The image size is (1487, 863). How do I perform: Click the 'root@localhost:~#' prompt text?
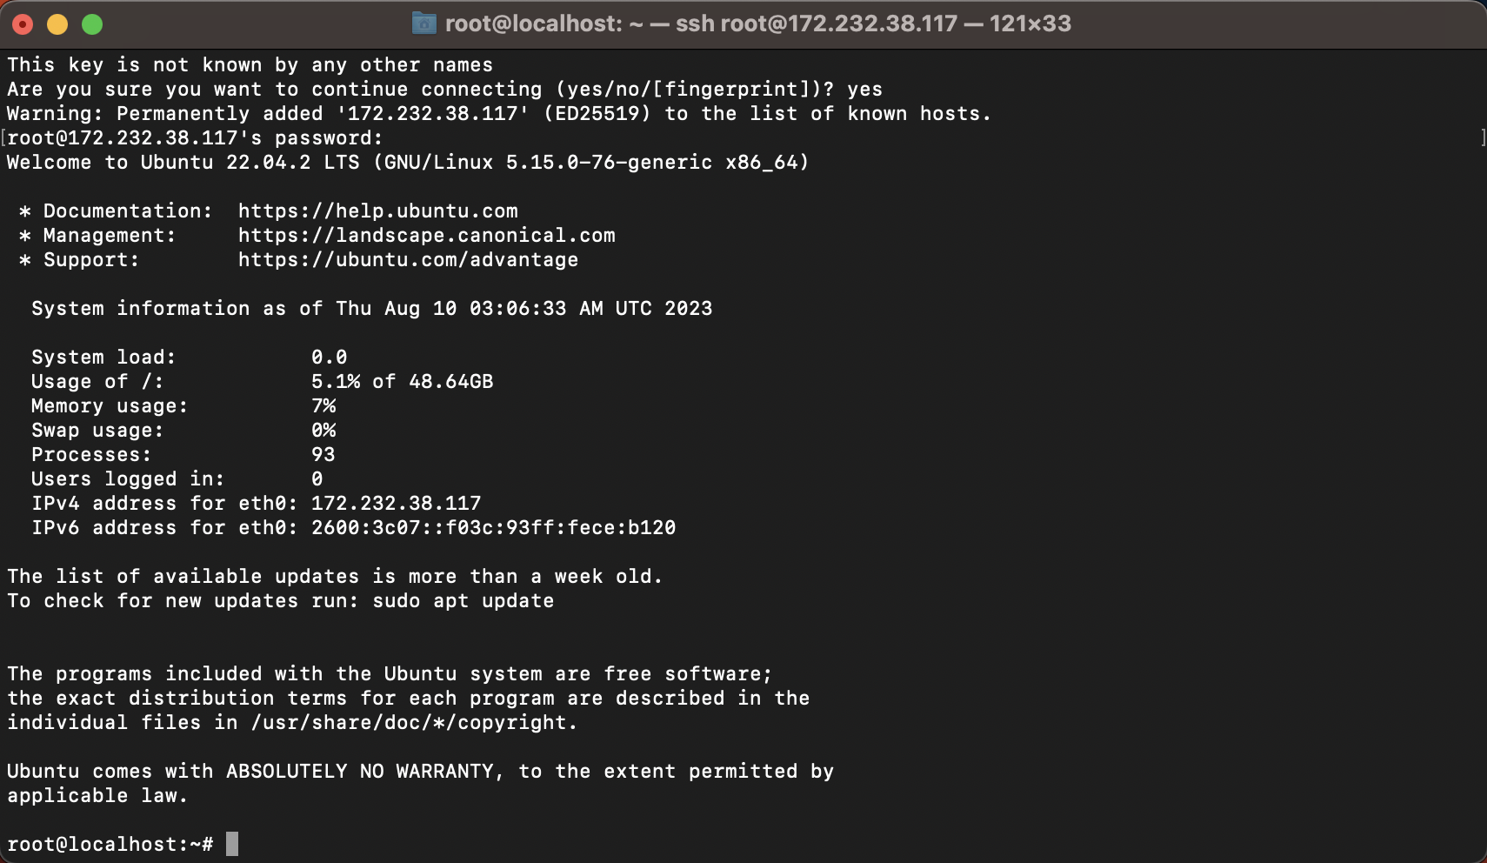(110, 845)
